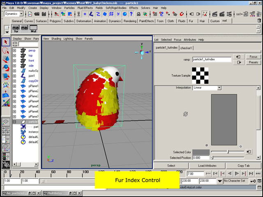
Task: Click the Select button in Attribute Editor
Action: coord(171,165)
